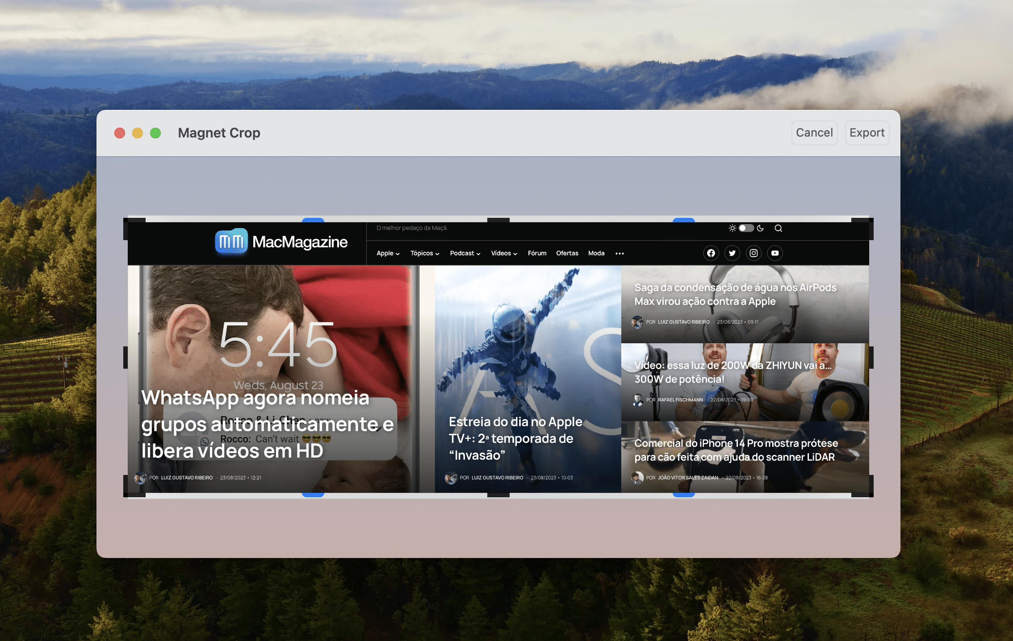Viewport: 1013px width, 641px height.
Task: Open the MacMagazine logo
Action: click(281, 241)
